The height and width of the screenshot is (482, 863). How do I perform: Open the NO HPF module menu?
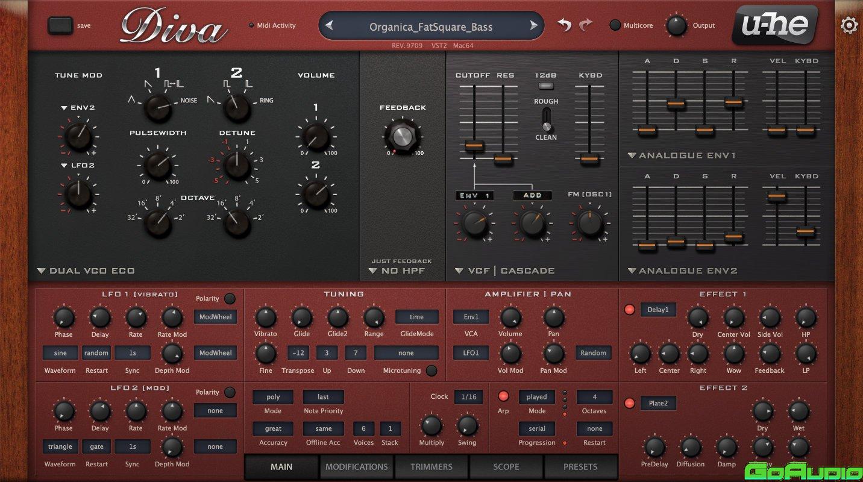click(x=397, y=271)
